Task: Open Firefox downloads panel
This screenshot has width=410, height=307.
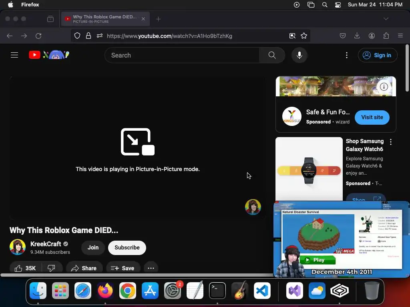Action: [357, 36]
